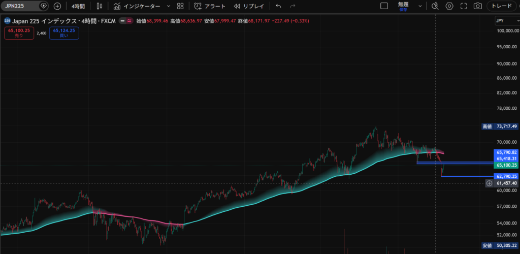The width and height of the screenshot is (520, 254).
Task: Open the layout setup square icon
Action: click(384, 6)
